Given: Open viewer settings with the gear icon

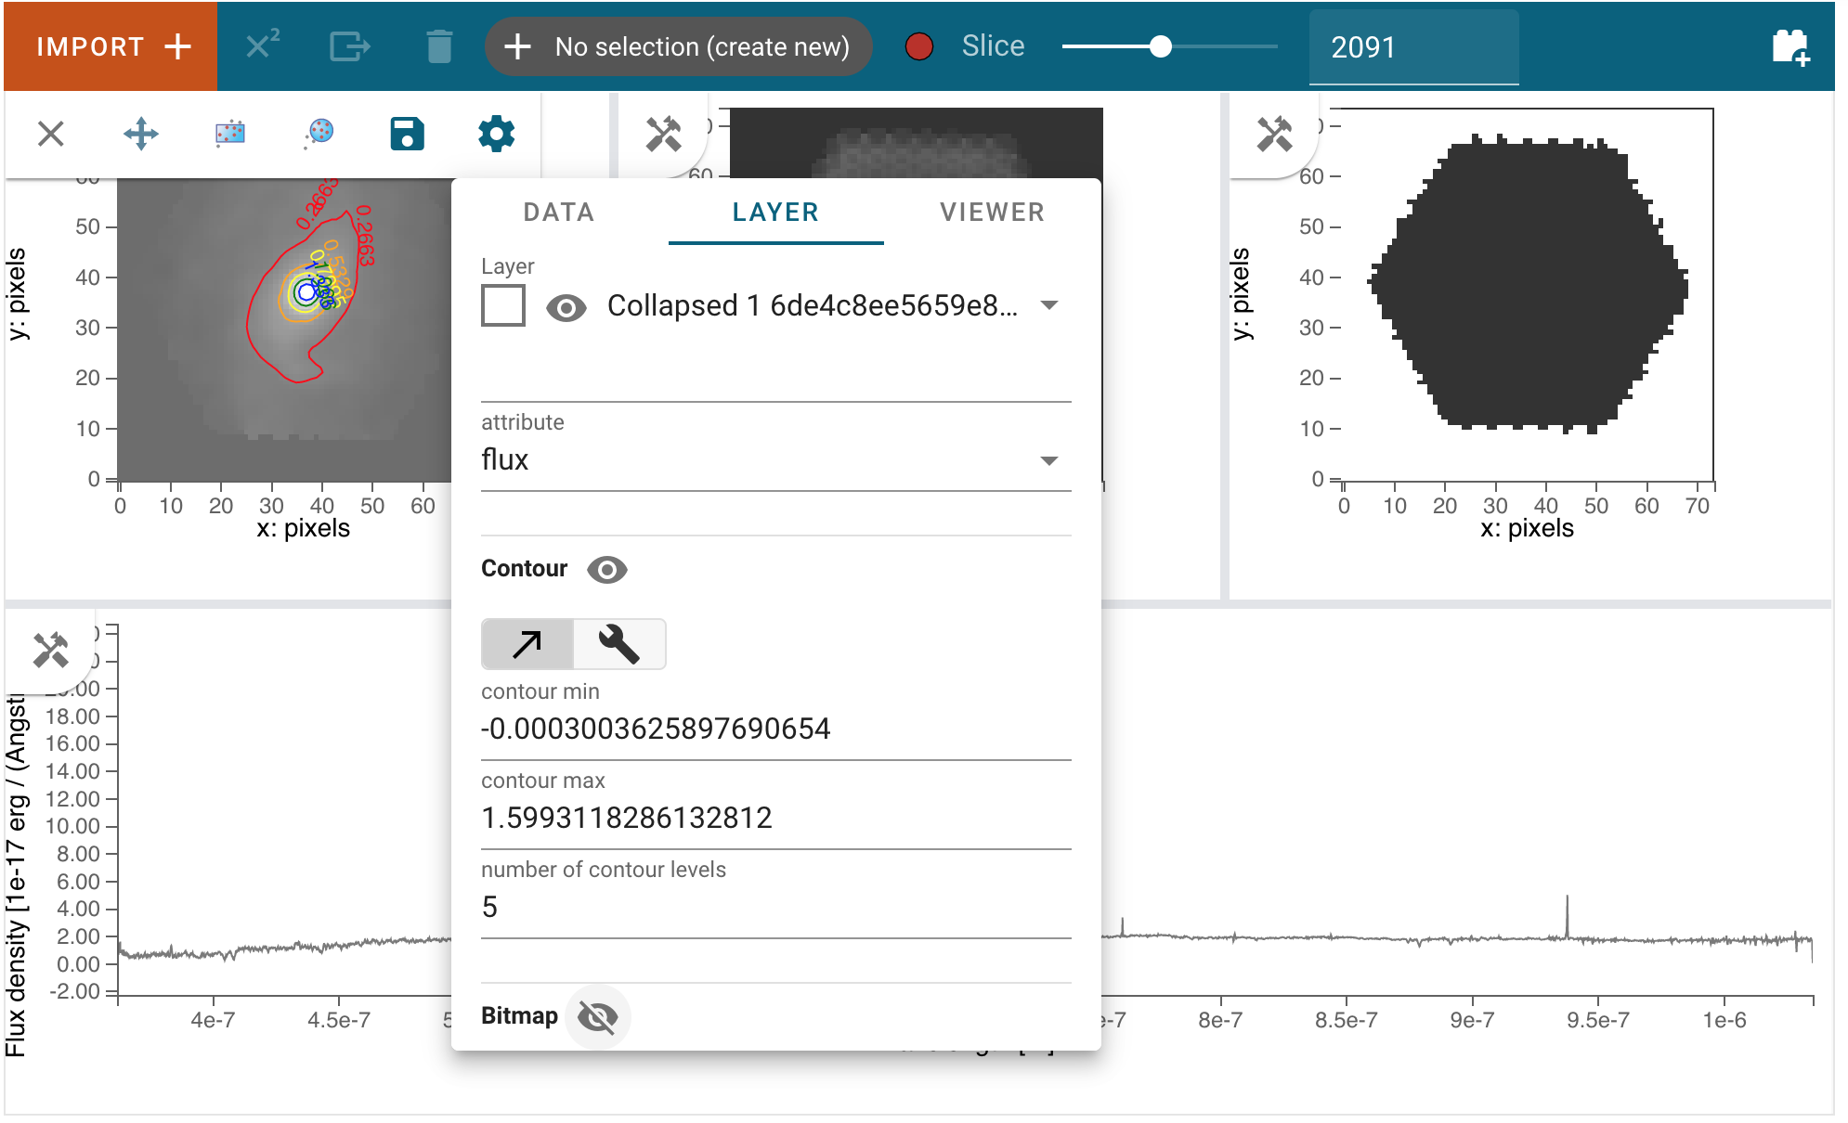Looking at the screenshot, I should (496, 135).
